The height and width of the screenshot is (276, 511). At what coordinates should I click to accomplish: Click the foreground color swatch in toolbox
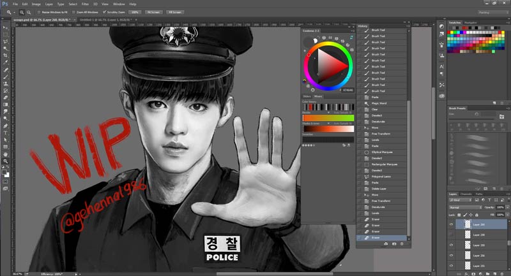[x=4, y=172]
